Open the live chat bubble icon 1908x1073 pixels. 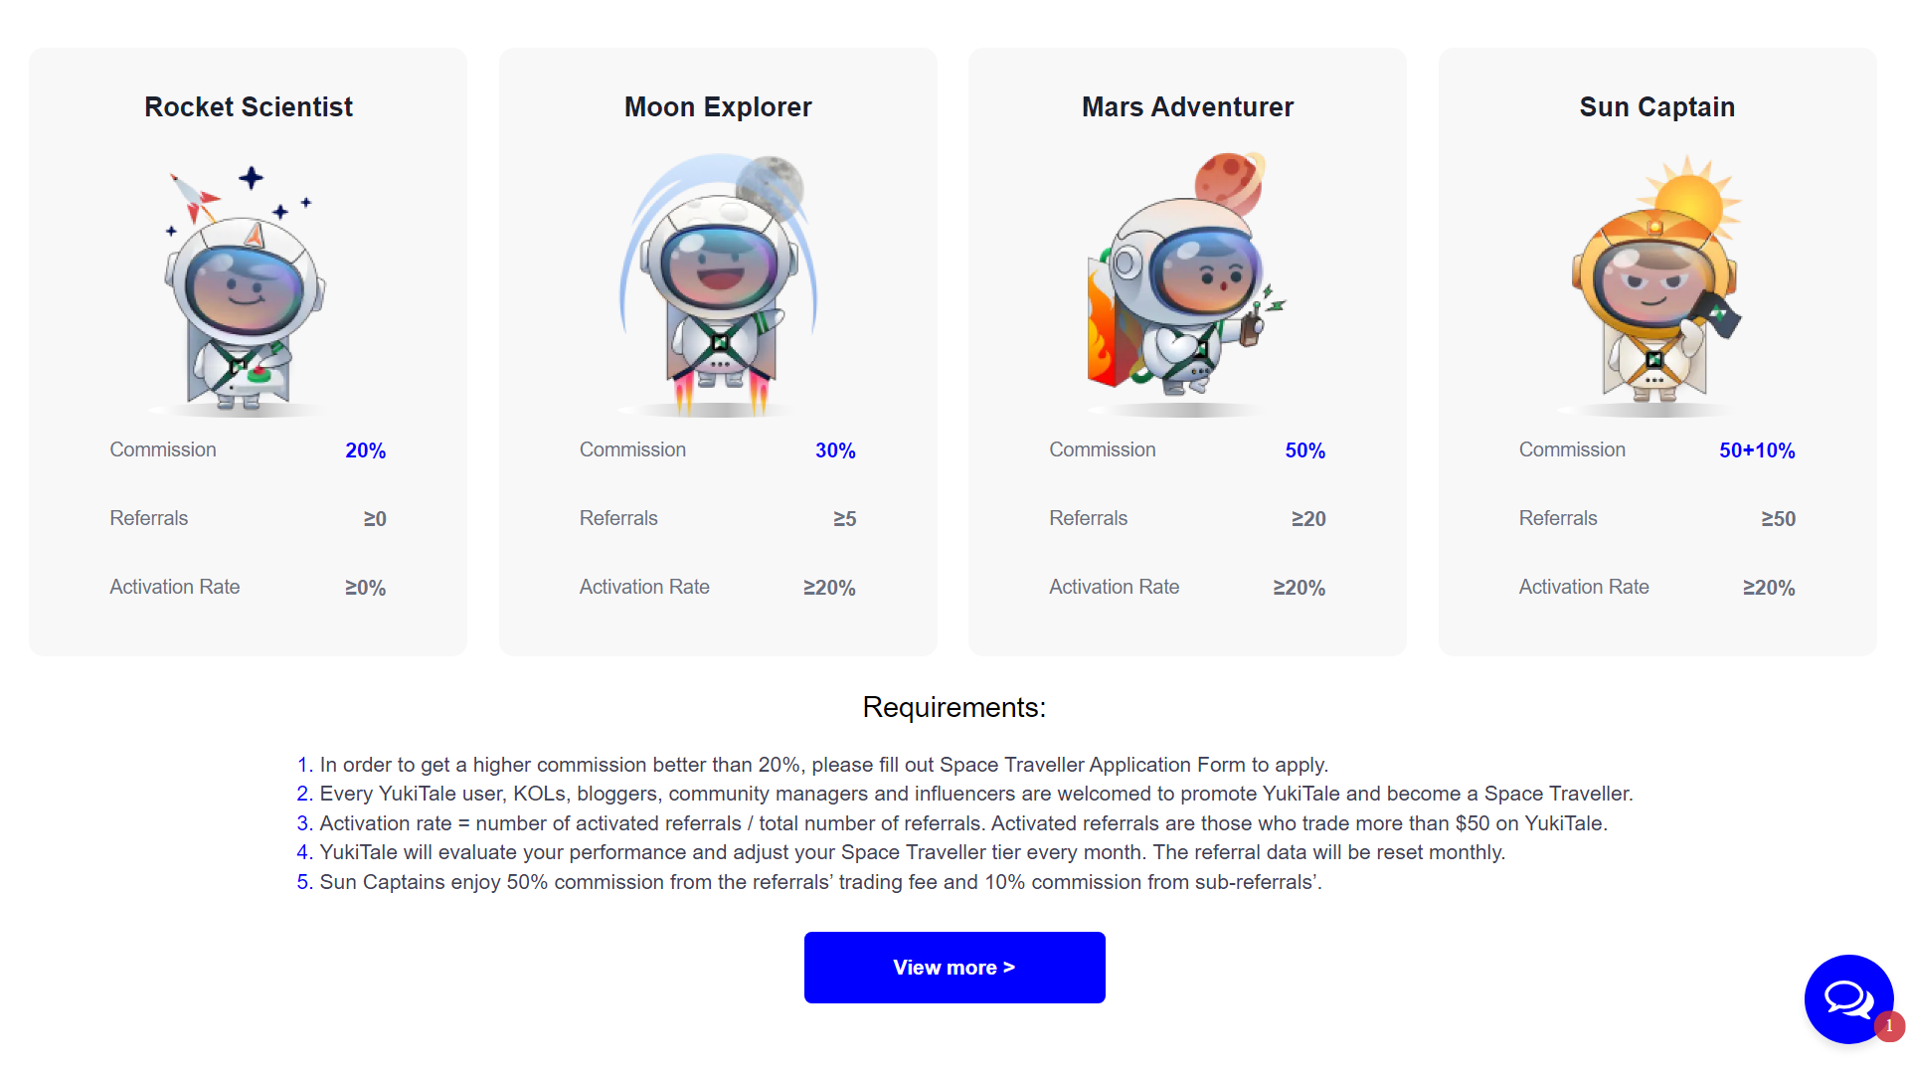(x=1848, y=998)
